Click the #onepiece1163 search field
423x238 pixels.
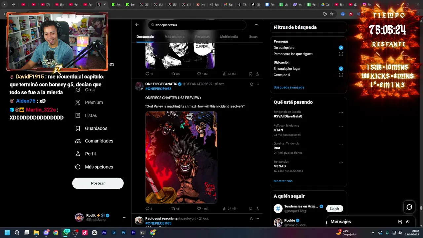(x=197, y=25)
